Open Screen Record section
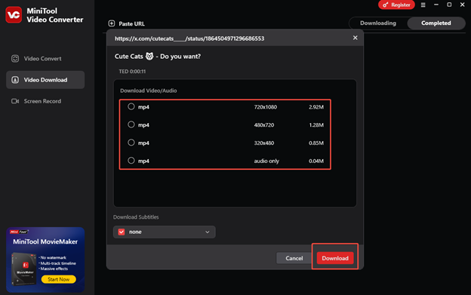This screenshot has height=295, width=471. pyautogui.click(x=45, y=101)
